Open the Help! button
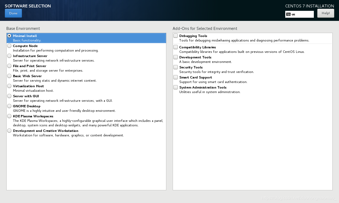The height and width of the screenshot is (203, 339). [325, 13]
